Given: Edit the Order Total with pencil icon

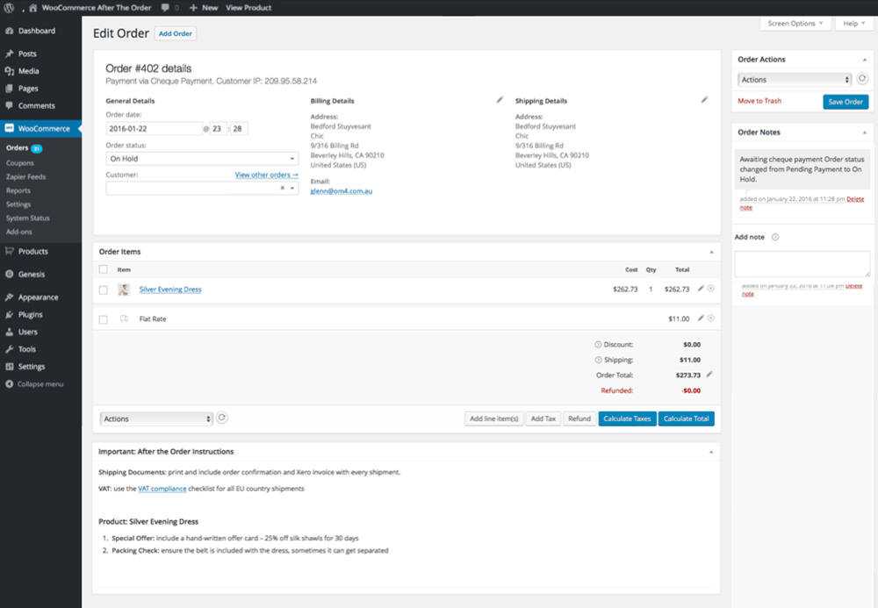Looking at the screenshot, I should pyautogui.click(x=709, y=375).
